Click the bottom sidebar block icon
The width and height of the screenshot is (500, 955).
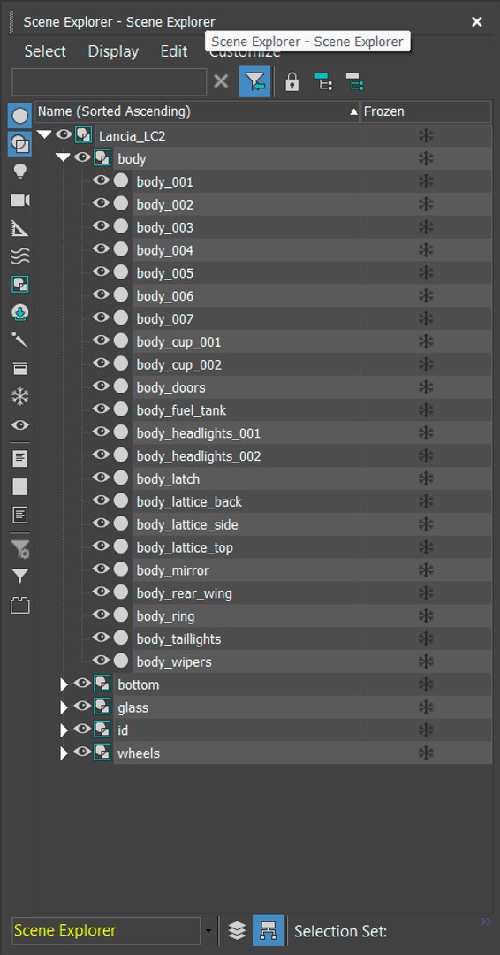[x=19, y=605]
